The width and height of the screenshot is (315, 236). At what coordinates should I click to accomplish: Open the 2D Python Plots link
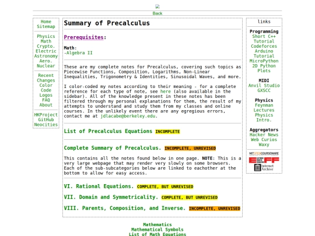click(264, 68)
